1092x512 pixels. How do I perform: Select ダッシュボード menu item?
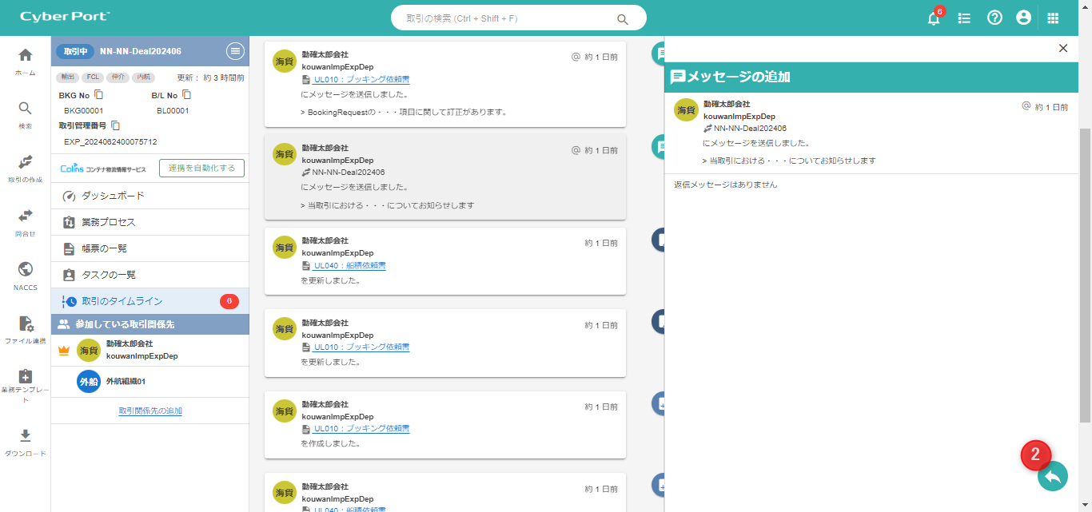(x=113, y=196)
